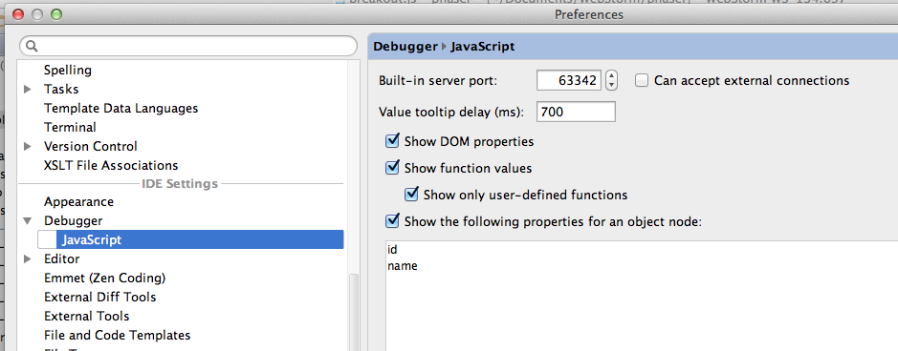Uncheck Show DOM properties
This screenshot has height=351, width=898.
point(392,141)
